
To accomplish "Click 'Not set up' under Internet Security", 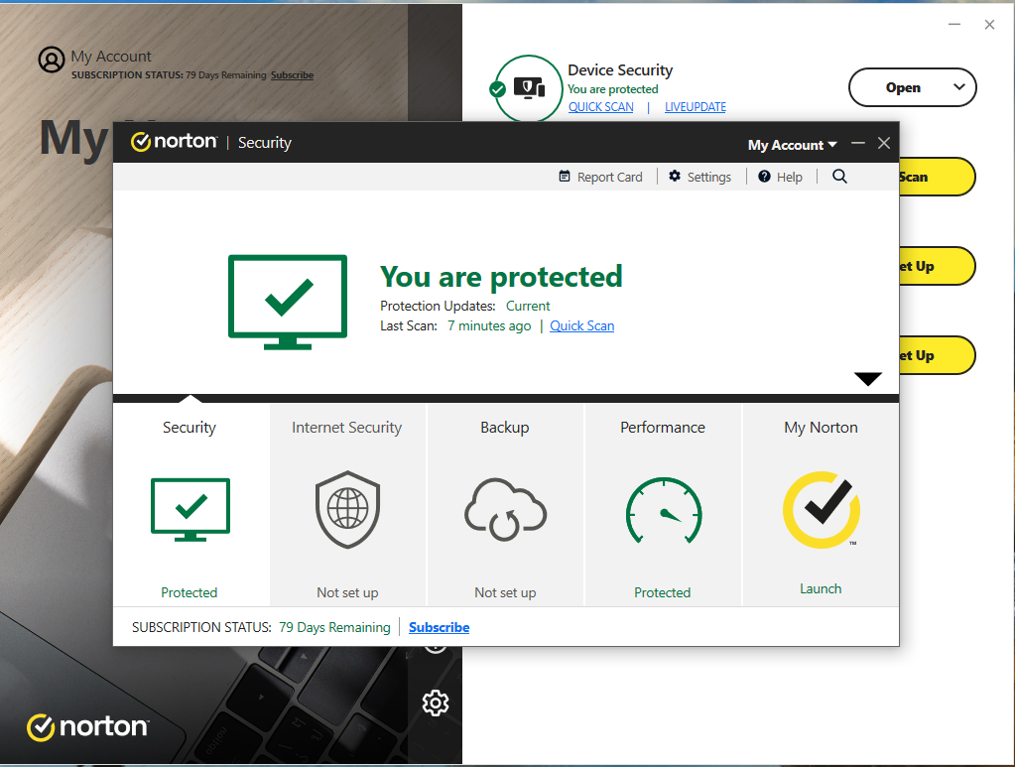I will (347, 592).
